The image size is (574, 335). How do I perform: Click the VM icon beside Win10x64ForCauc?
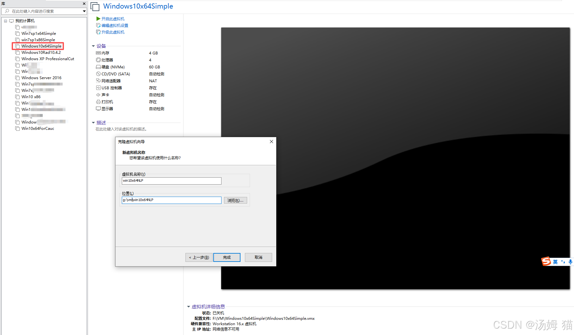point(17,129)
